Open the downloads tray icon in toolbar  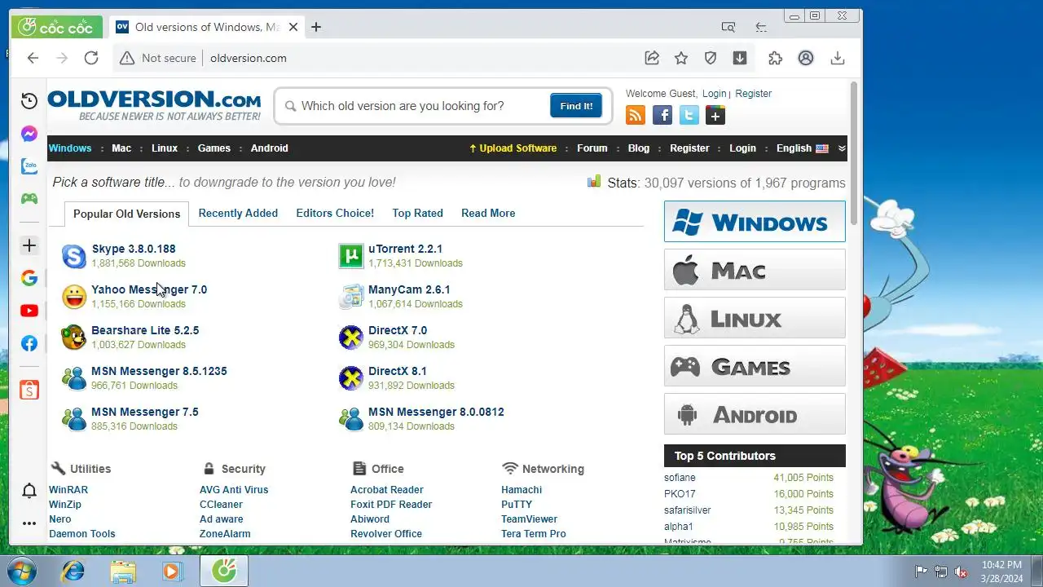[837, 58]
